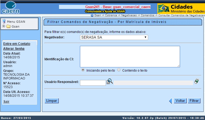Image resolution: width=205 pixels, height=120 pixels.
Task: Click the user search magnifier icon
Action: click(x=110, y=81)
